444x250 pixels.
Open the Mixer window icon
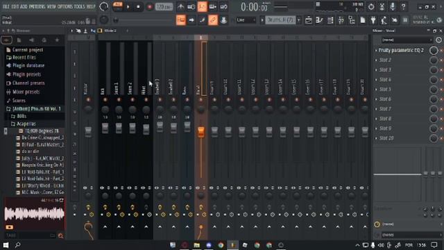click(x=341, y=20)
